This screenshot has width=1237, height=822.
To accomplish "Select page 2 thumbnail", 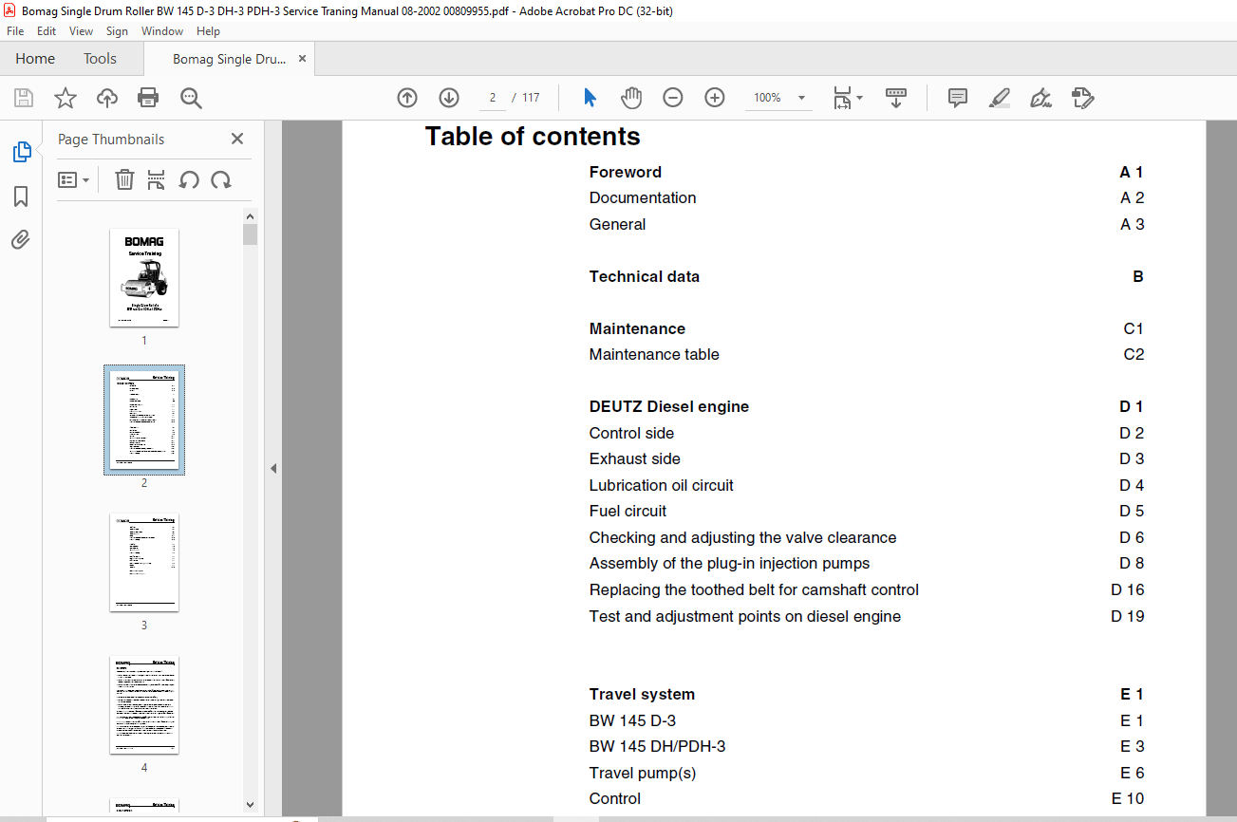I will point(144,420).
